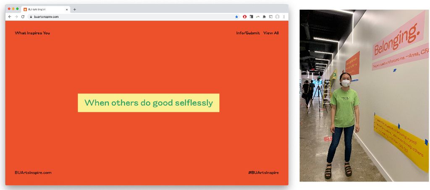Click the padlock site info icon
Image resolution: width=430 pixels, height=190 pixels.
point(30,17)
